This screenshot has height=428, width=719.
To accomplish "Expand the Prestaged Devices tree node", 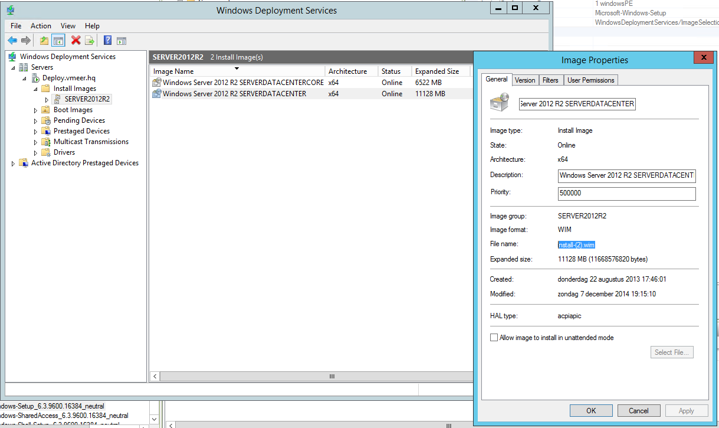I will coord(35,132).
